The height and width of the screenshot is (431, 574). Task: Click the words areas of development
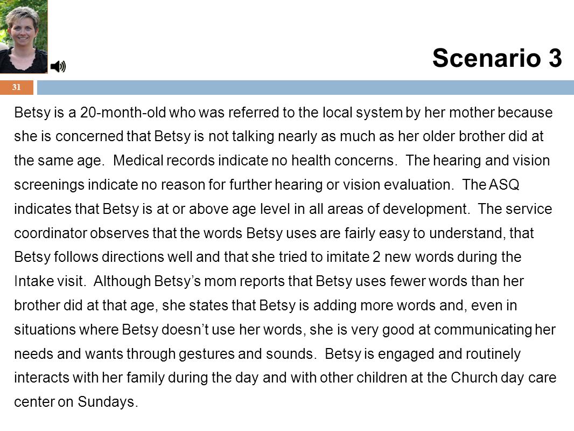click(398, 208)
